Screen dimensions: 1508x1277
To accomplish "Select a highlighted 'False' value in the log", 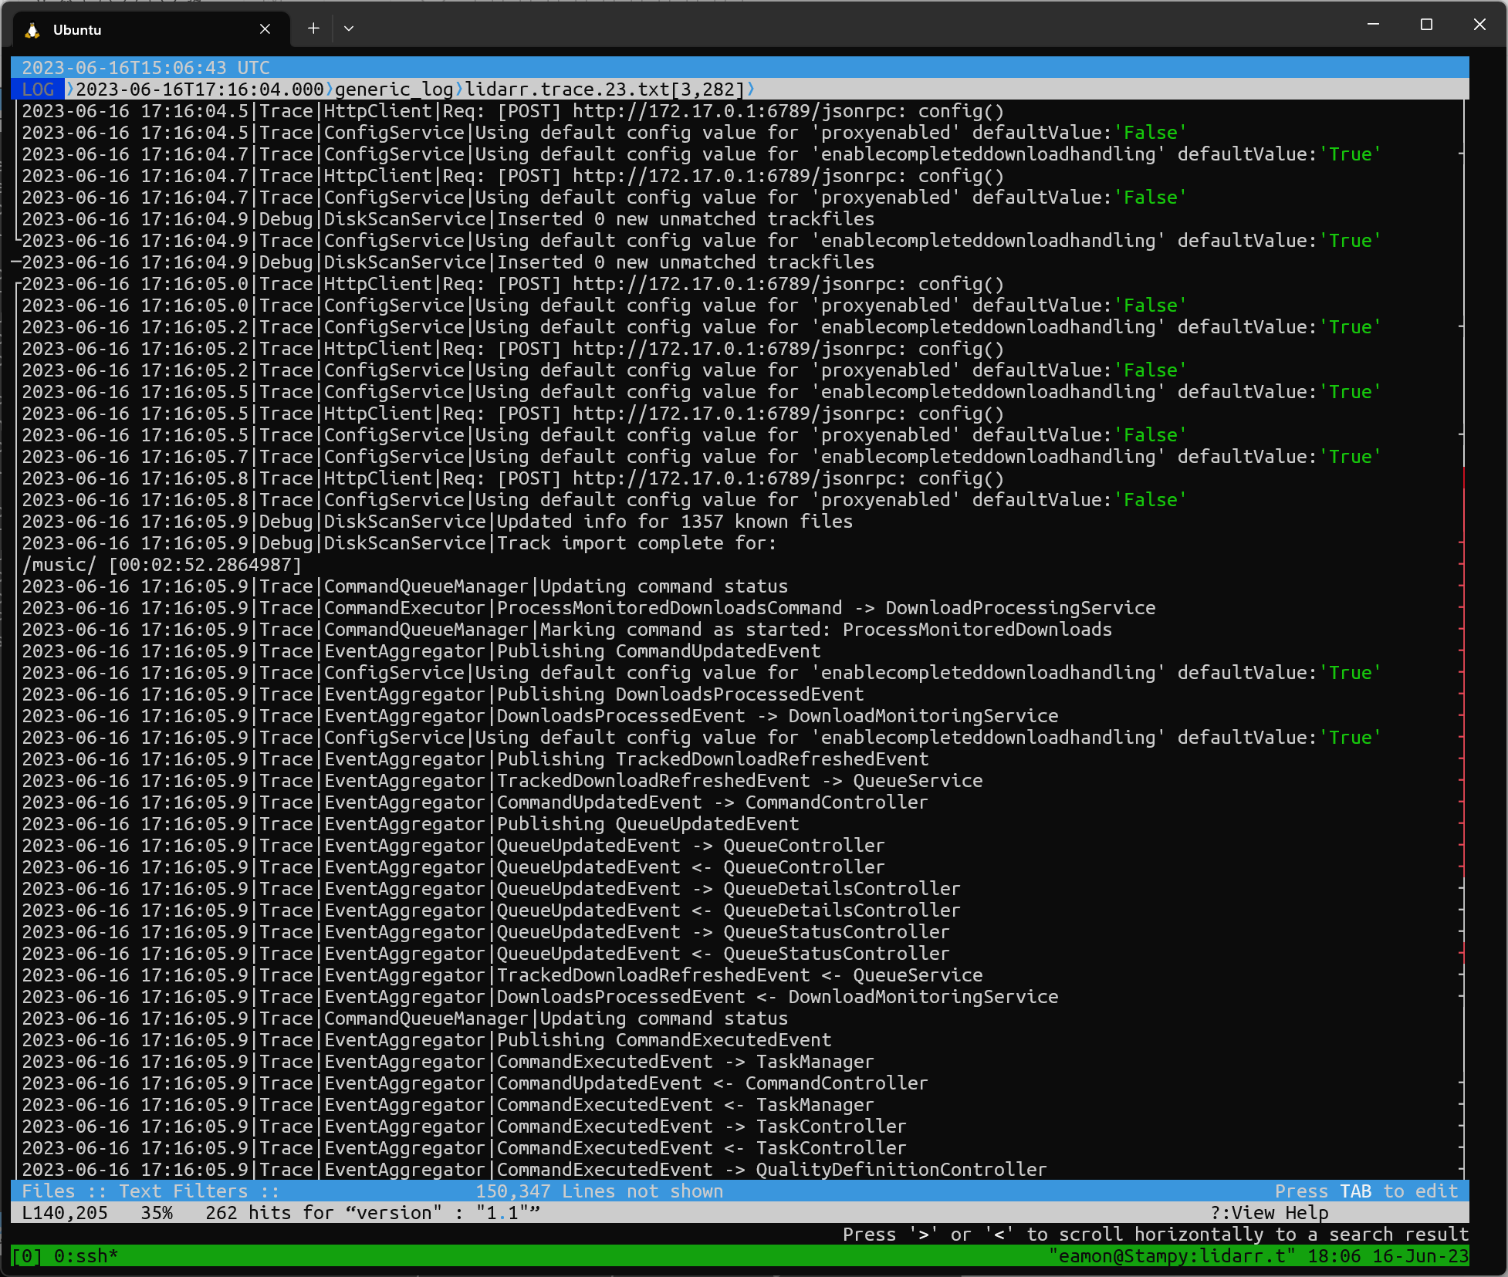I will coord(1151,132).
